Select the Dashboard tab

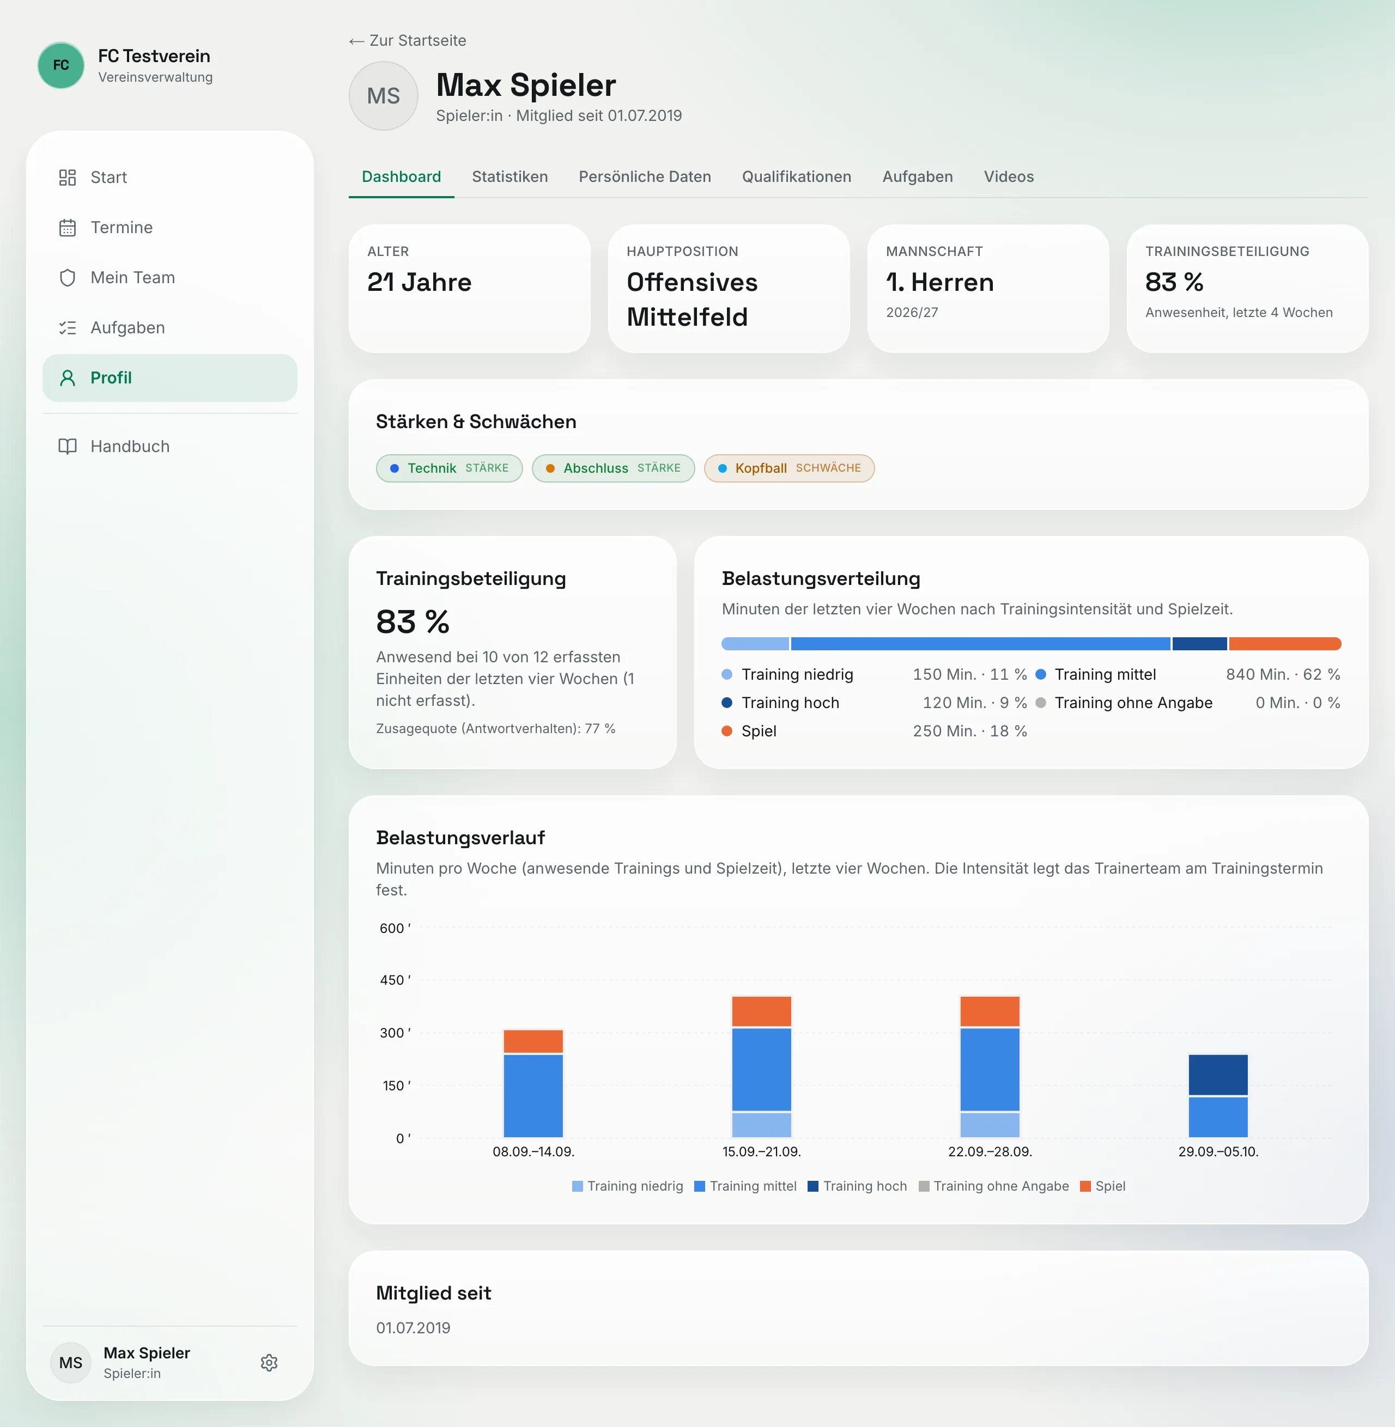tap(402, 176)
